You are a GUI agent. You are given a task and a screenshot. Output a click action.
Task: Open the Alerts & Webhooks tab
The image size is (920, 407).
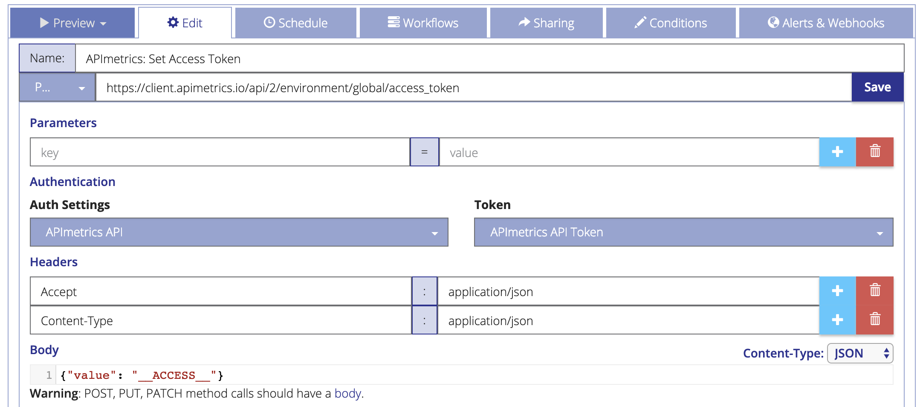pyautogui.click(x=826, y=23)
